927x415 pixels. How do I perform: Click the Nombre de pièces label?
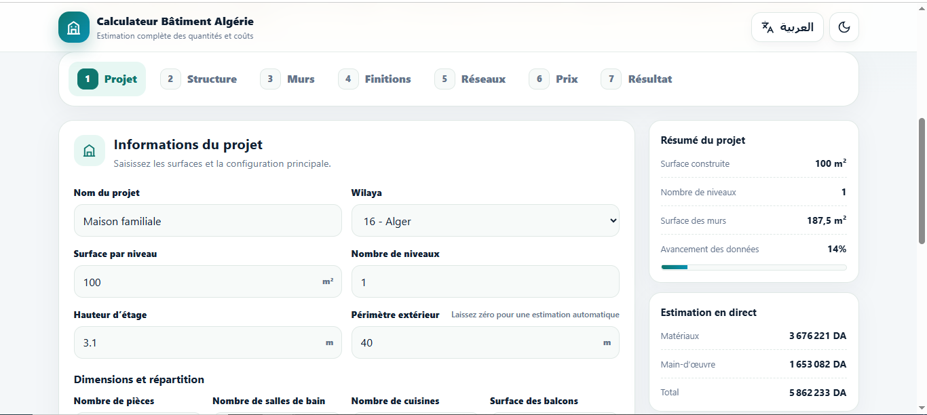(x=114, y=401)
